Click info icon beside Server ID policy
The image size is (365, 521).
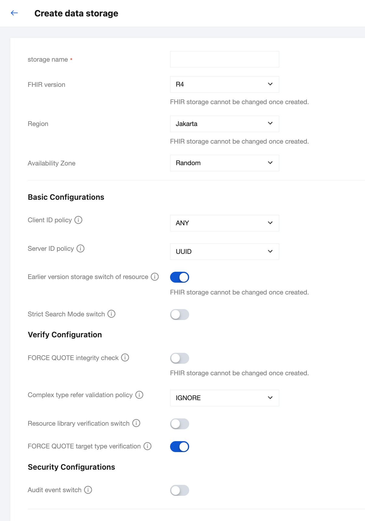(80, 248)
